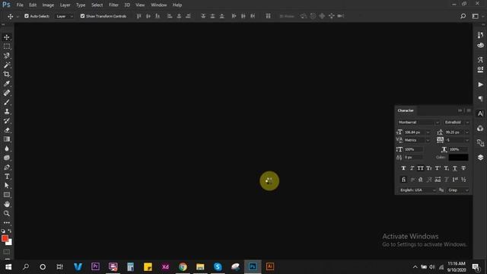Open the leading value dropdown
Viewport: 487px width, 274px height.
466,132
